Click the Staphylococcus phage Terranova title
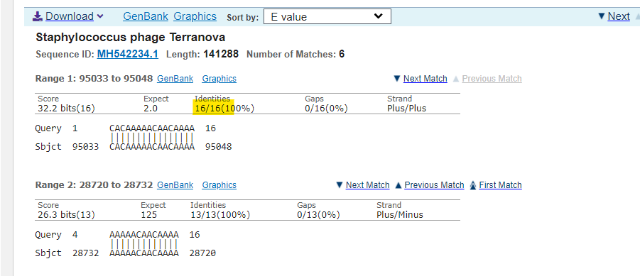 (131, 38)
